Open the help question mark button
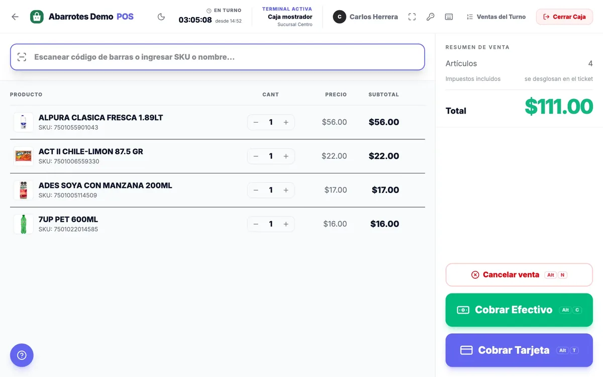The height and width of the screenshot is (377, 603). point(22,355)
